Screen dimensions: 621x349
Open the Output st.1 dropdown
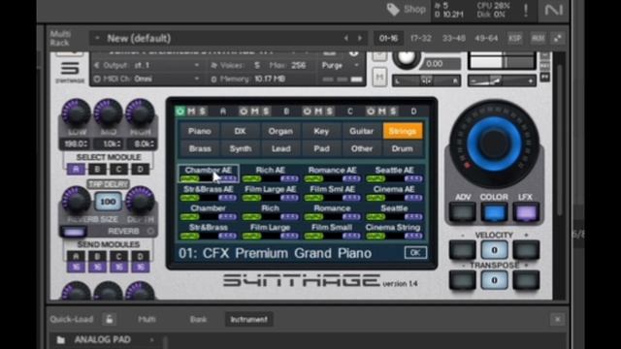click(196, 65)
